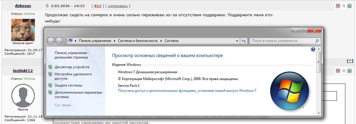Screen dimensions: 356x124
Task: Open the Дополнительные параметры системы link
Action: click(78, 94)
